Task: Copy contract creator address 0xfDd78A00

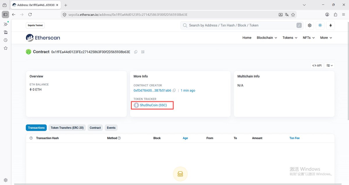Action: point(174,90)
